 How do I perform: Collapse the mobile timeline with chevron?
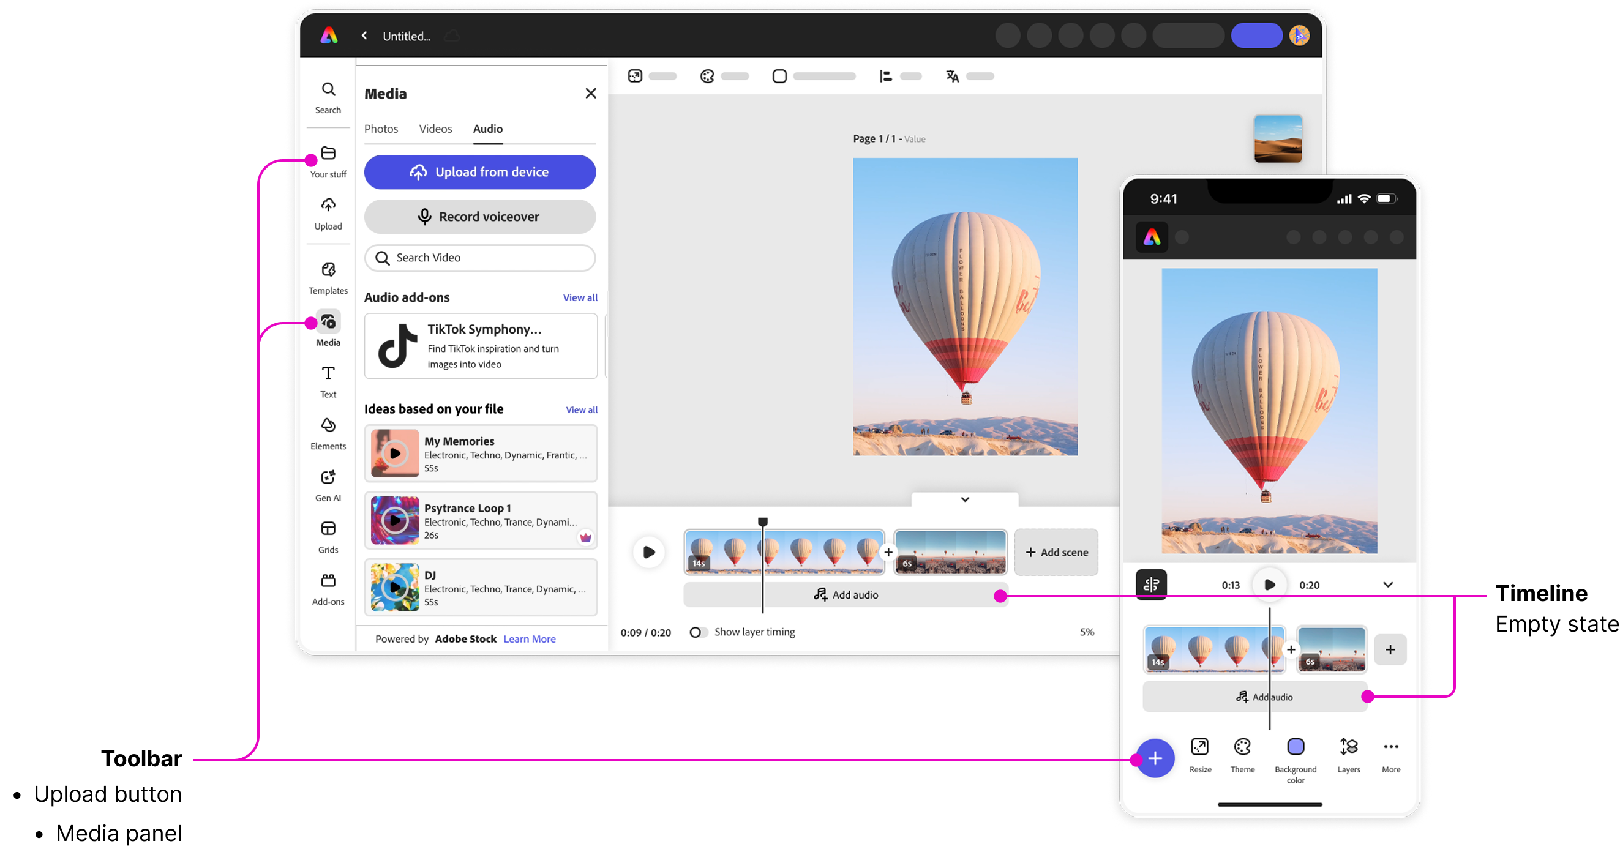pos(1388,585)
